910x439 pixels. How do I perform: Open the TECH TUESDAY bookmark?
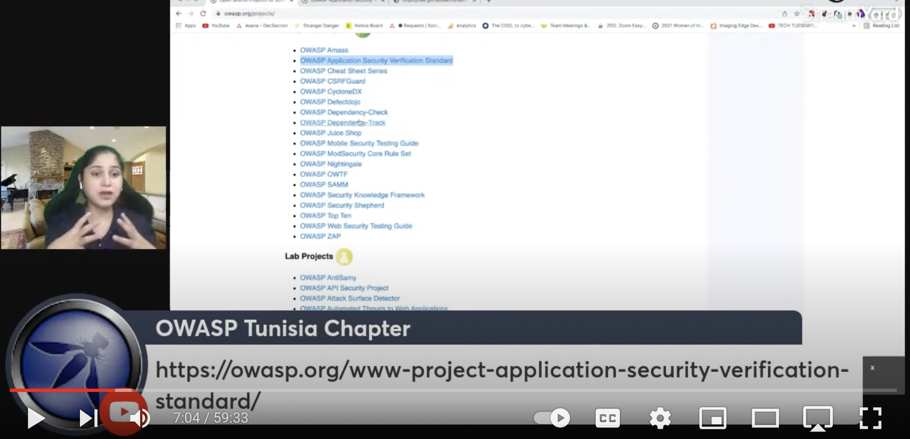point(793,26)
